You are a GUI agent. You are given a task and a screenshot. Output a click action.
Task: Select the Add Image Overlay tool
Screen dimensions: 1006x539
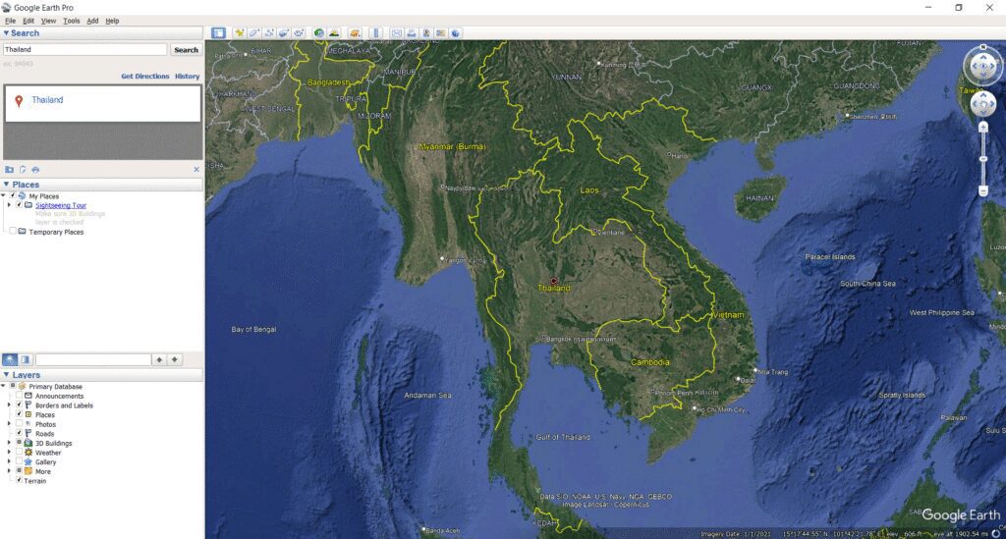pyautogui.click(x=284, y=32)
